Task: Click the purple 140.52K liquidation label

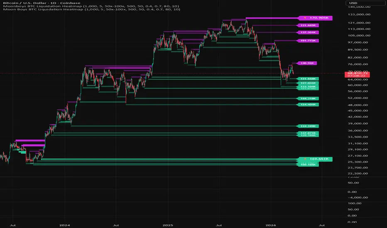Action: click(x=307, y=63)
